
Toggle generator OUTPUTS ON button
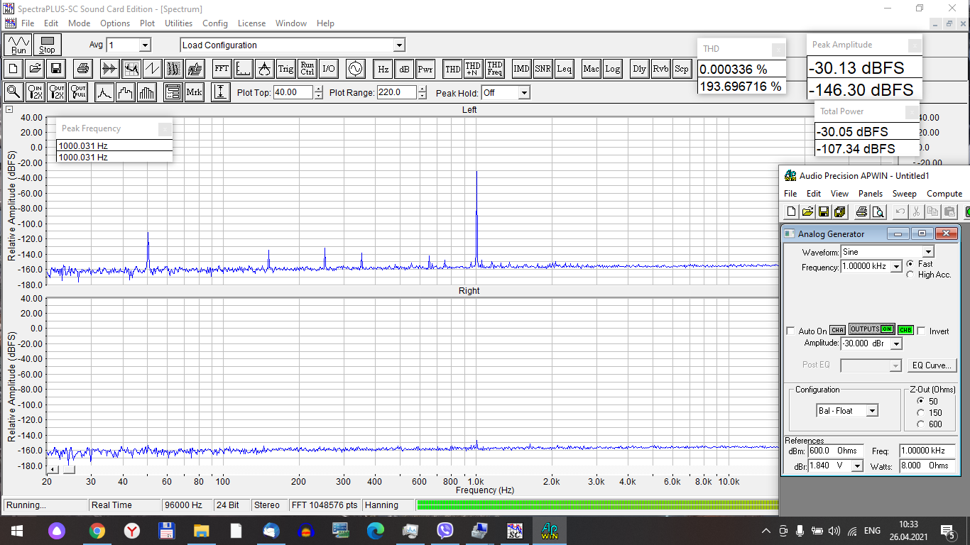(x=871, y=329)
